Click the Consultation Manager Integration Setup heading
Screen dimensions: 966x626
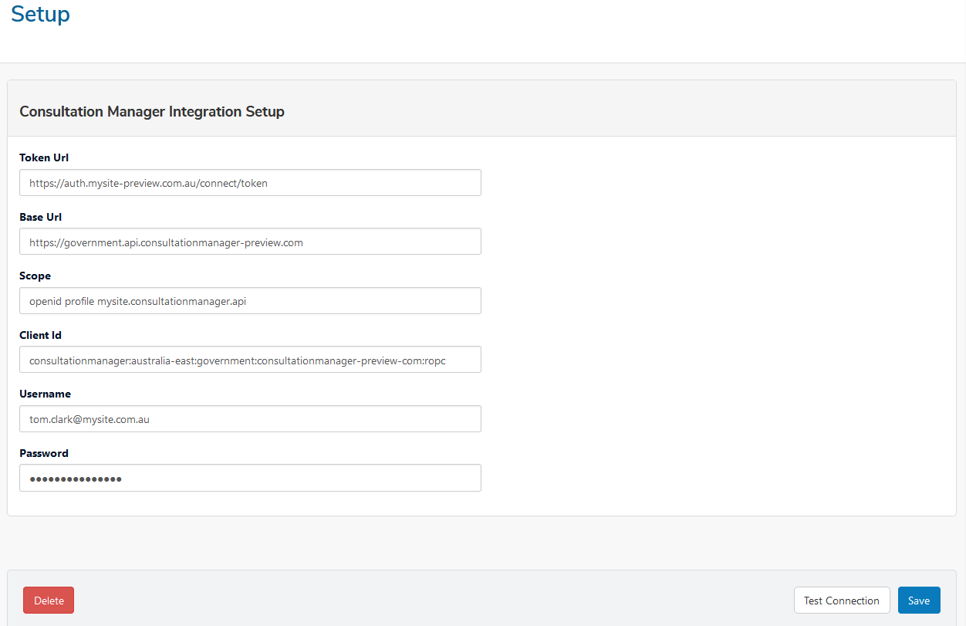point(152,111)
